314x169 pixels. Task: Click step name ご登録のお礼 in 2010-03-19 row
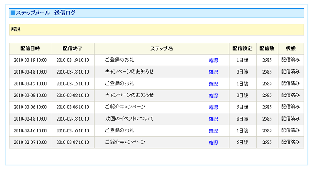pyautogui.click(x=120, y=60)
